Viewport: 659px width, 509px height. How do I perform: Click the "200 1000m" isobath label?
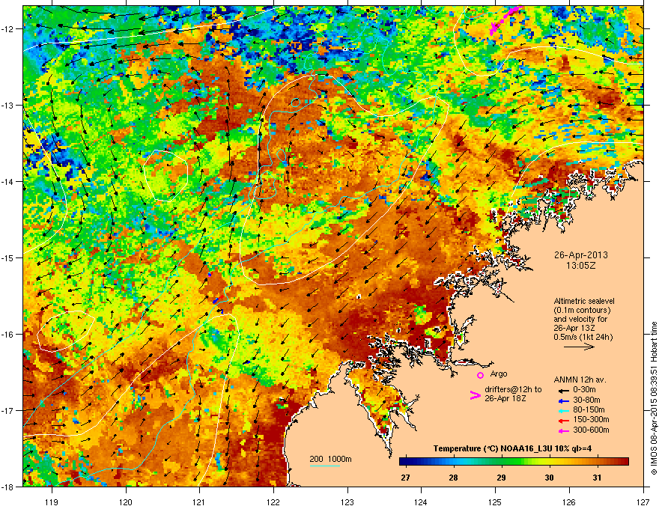(330, 459)
